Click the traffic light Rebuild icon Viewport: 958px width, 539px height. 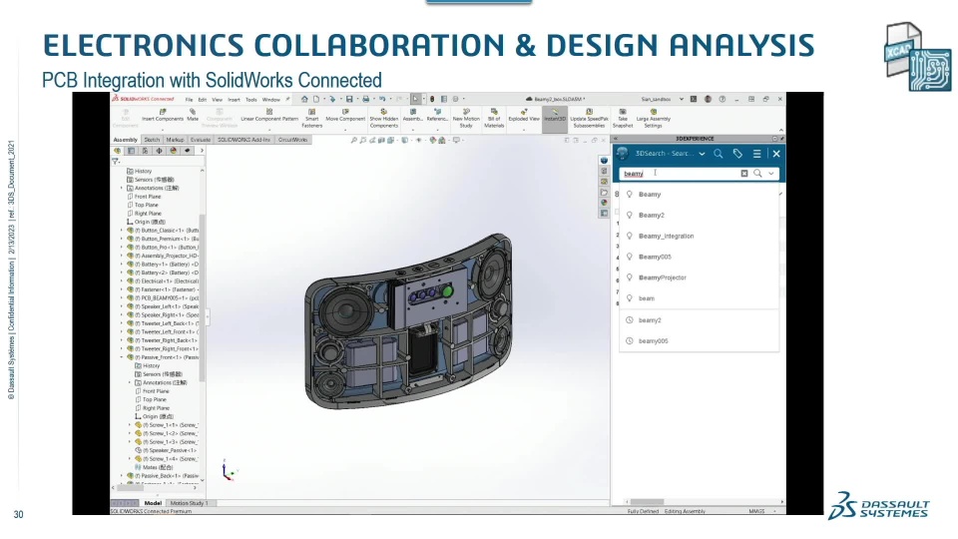[432, 99]
